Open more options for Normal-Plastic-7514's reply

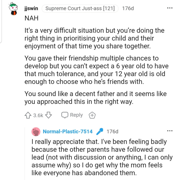169,131
